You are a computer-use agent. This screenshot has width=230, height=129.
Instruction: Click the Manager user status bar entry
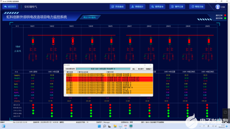pyautogui.click(x=103, y=122)
